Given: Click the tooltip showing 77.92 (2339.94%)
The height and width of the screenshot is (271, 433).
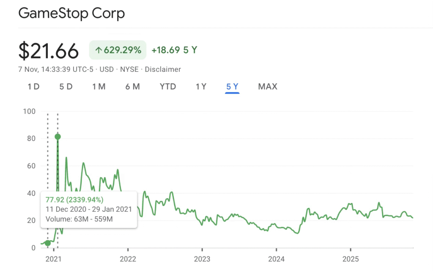Looking at the screenshot, I should tap(88, 210).
